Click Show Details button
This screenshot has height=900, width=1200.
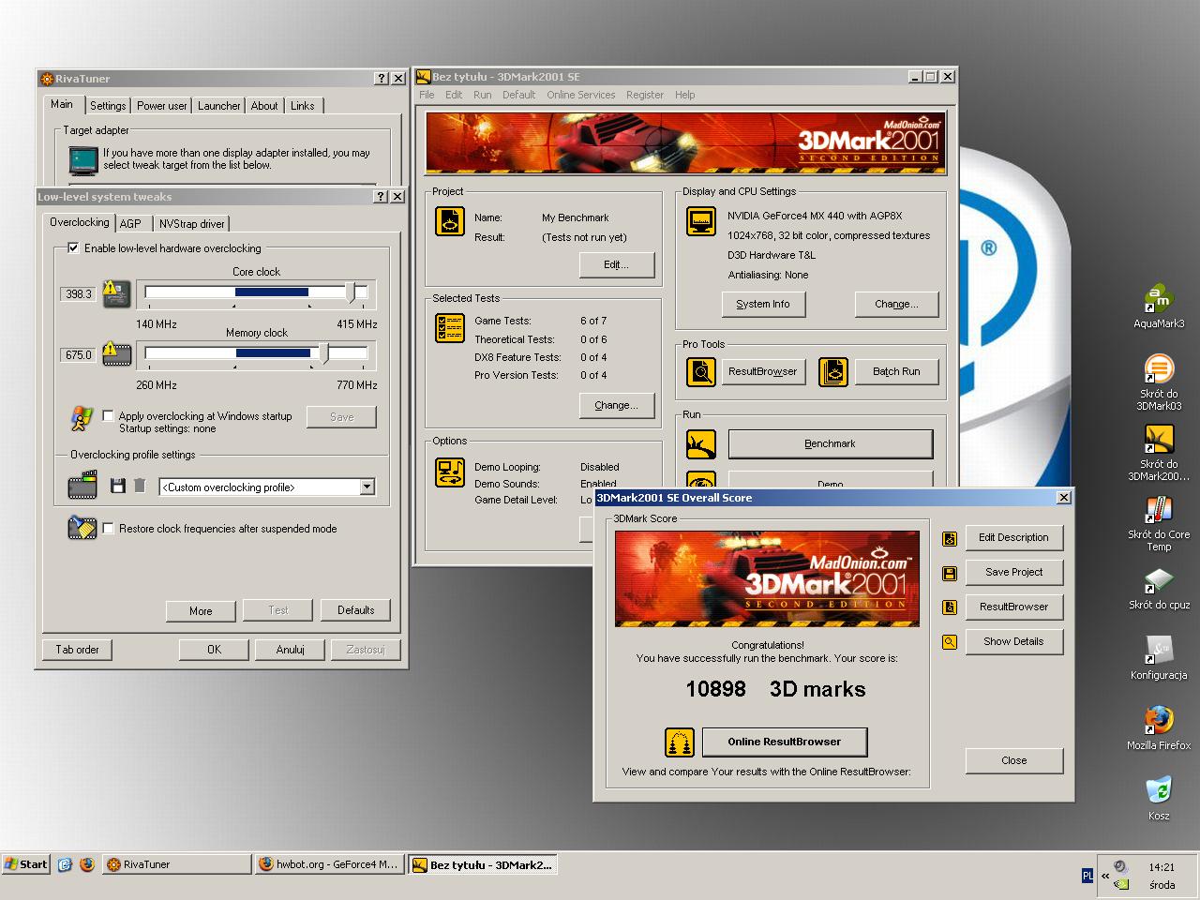point(1013,641)
